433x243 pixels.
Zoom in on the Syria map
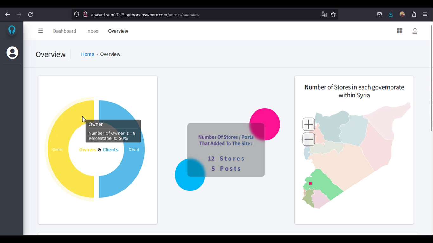click(308, 124)
